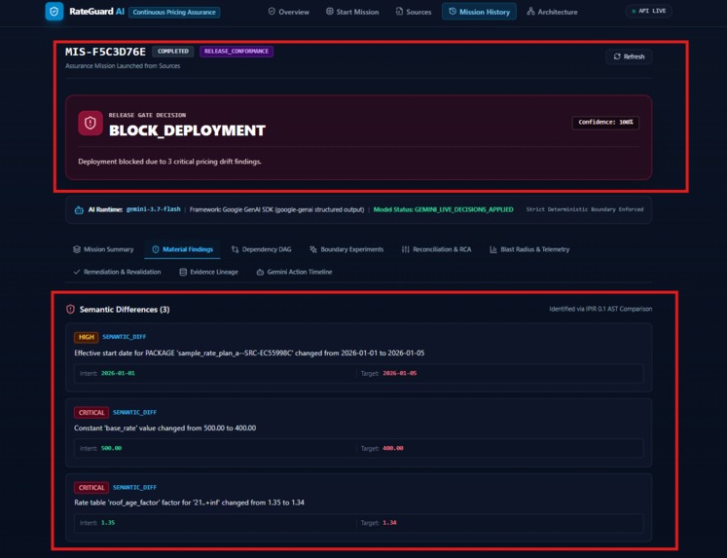The width and height of the screenshot is (727, 558).
Task: Click the Reconciliation sliders icon
Action: (x=406, y=249)
